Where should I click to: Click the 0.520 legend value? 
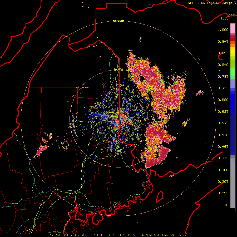(x=223, y=135)
